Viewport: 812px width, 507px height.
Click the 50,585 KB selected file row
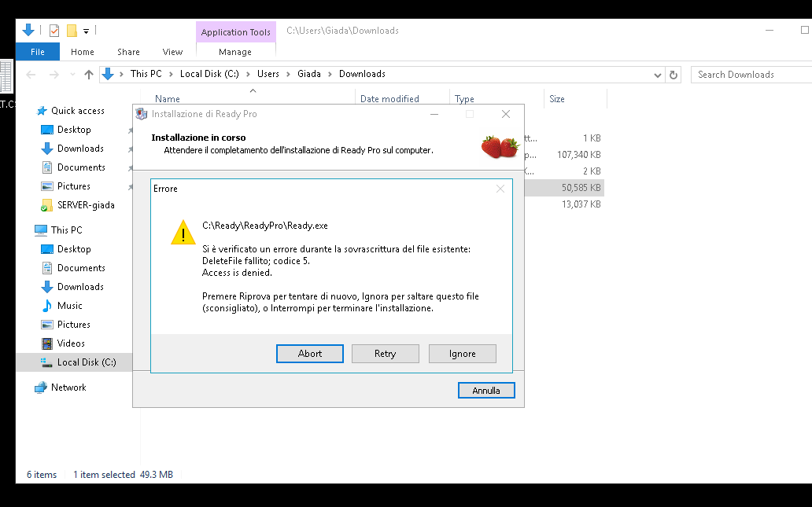pos(564,188)
